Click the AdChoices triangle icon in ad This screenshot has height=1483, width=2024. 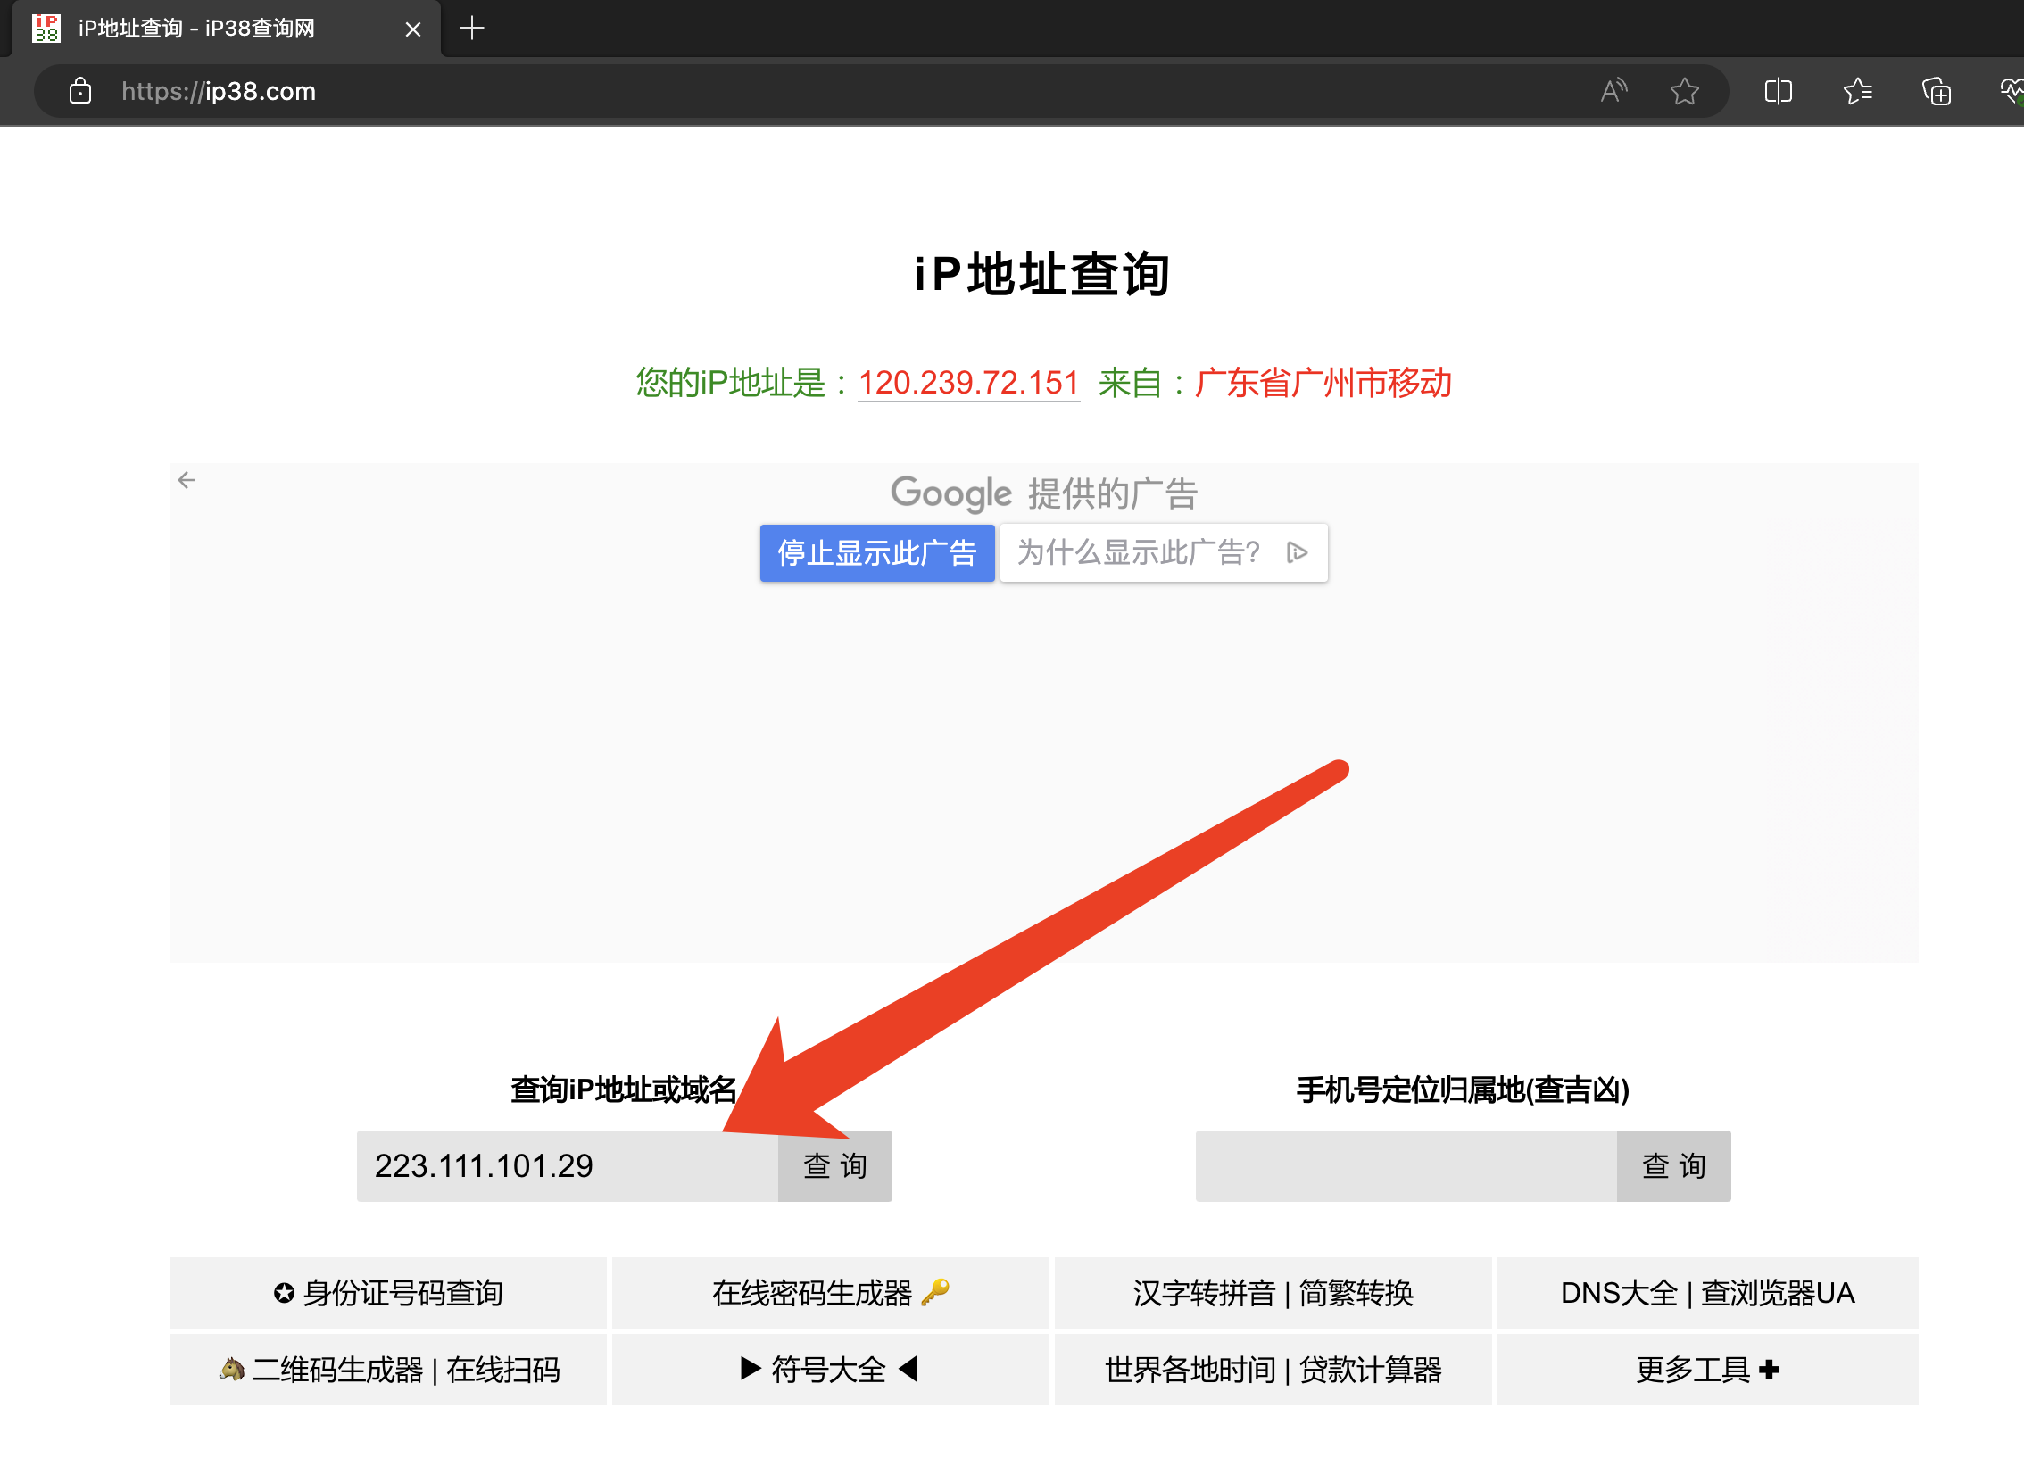tap(1297, 552)
